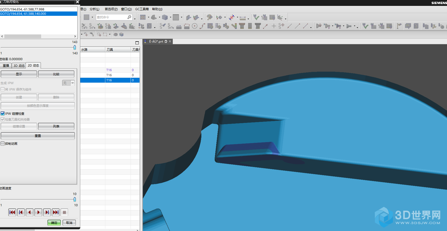The image size is (447, 231).
Task: Click the maximize square above operation table
Action: [x=137, y=43]
